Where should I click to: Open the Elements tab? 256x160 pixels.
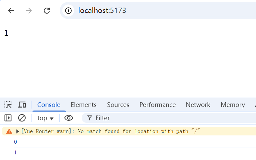tap(84, 105)
